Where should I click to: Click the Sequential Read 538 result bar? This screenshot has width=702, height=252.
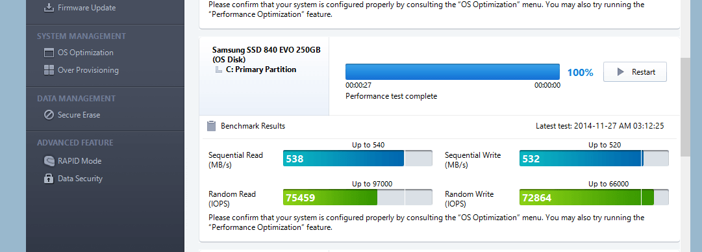click(358, 158)
